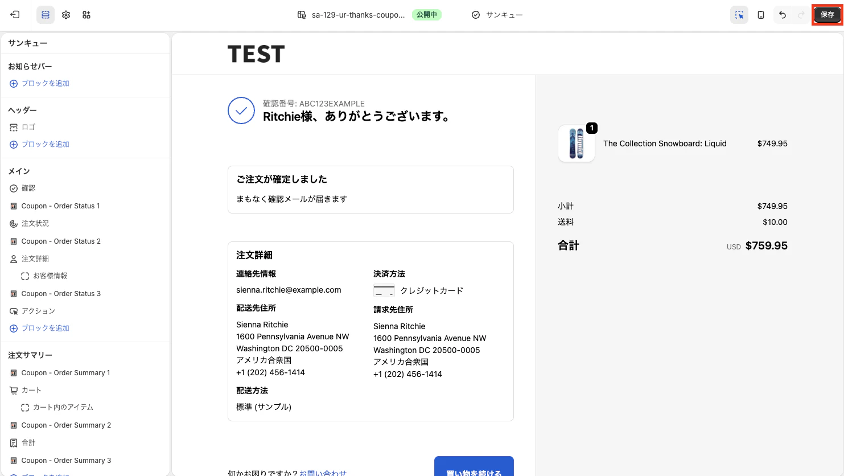Click the お問い合わせ link

[323, 473]
